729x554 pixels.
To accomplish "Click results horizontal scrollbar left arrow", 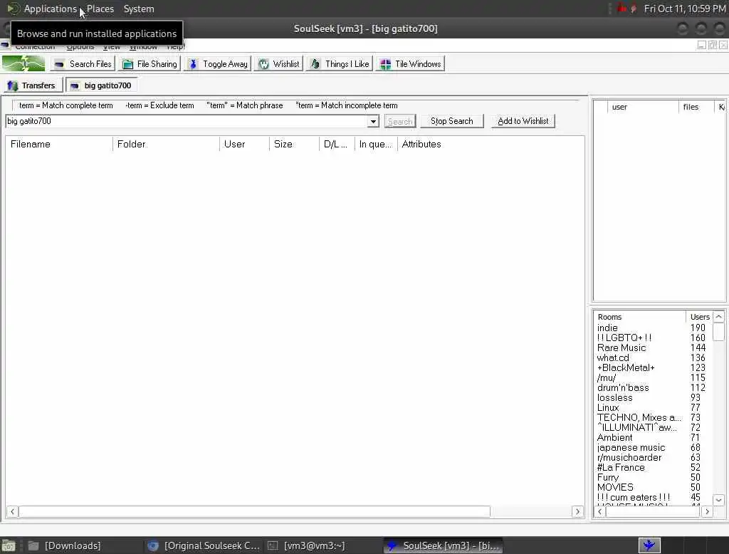I will [x=13, y=512].
